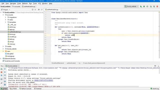
Task: Open the 127.0.0.1:8000 server link
Action: click(x=44, y=80)
